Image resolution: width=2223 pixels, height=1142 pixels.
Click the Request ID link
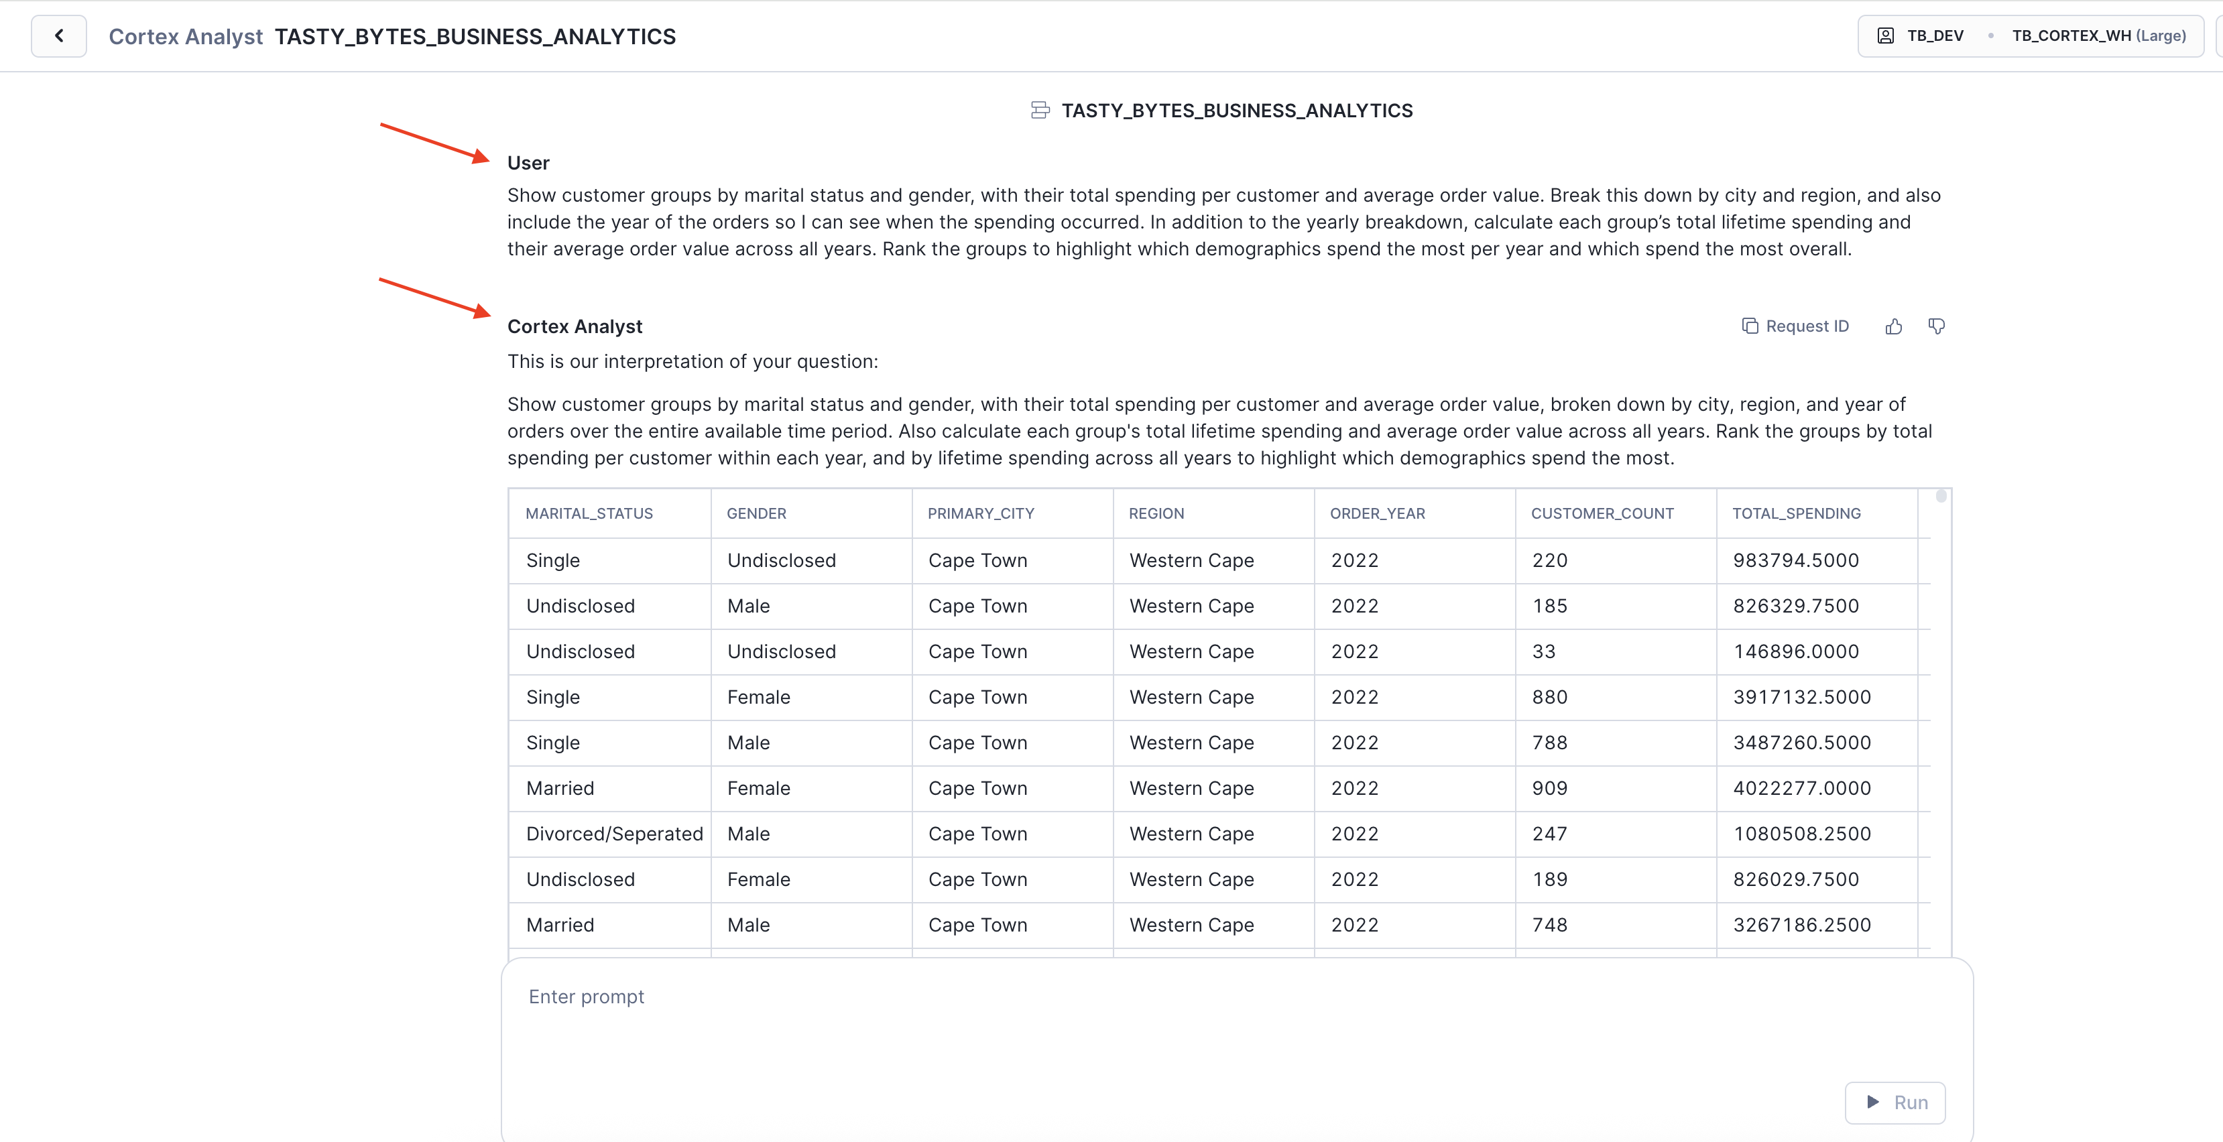click(1808, 325)
